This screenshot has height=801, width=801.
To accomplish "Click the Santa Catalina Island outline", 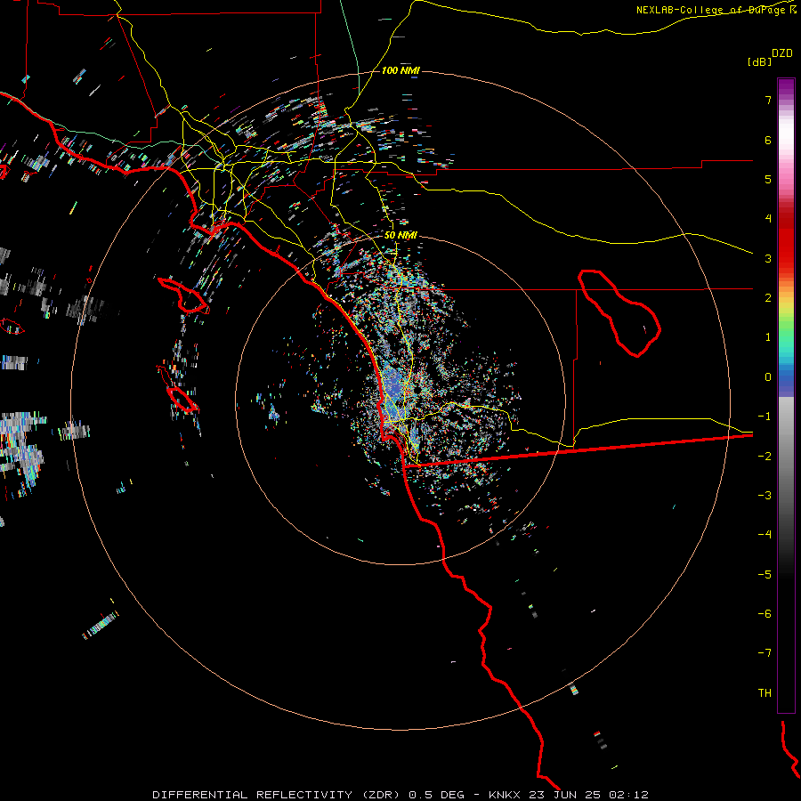I will 184,295.
